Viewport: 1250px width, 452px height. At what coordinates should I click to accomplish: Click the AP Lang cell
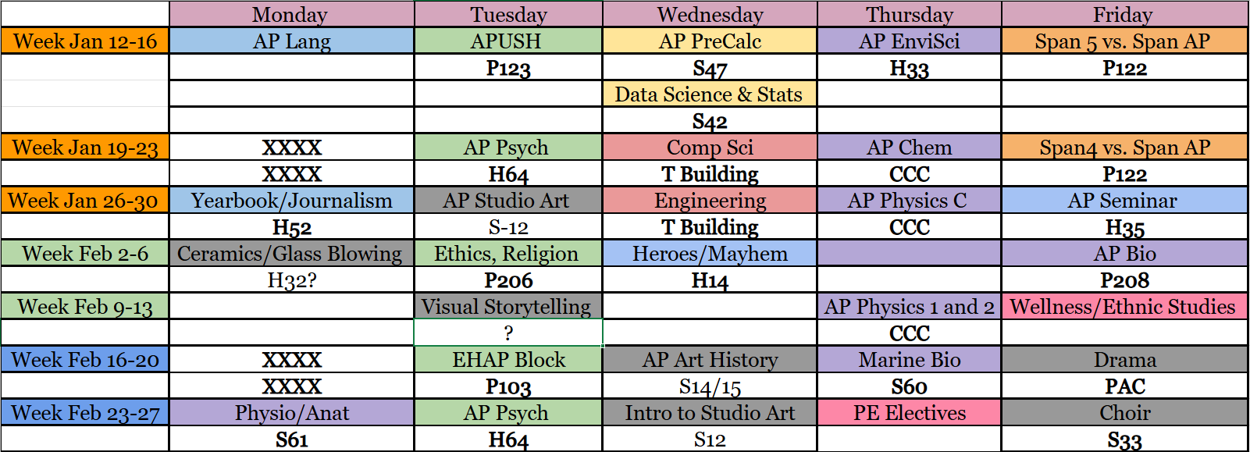click(x=291, y=41)
